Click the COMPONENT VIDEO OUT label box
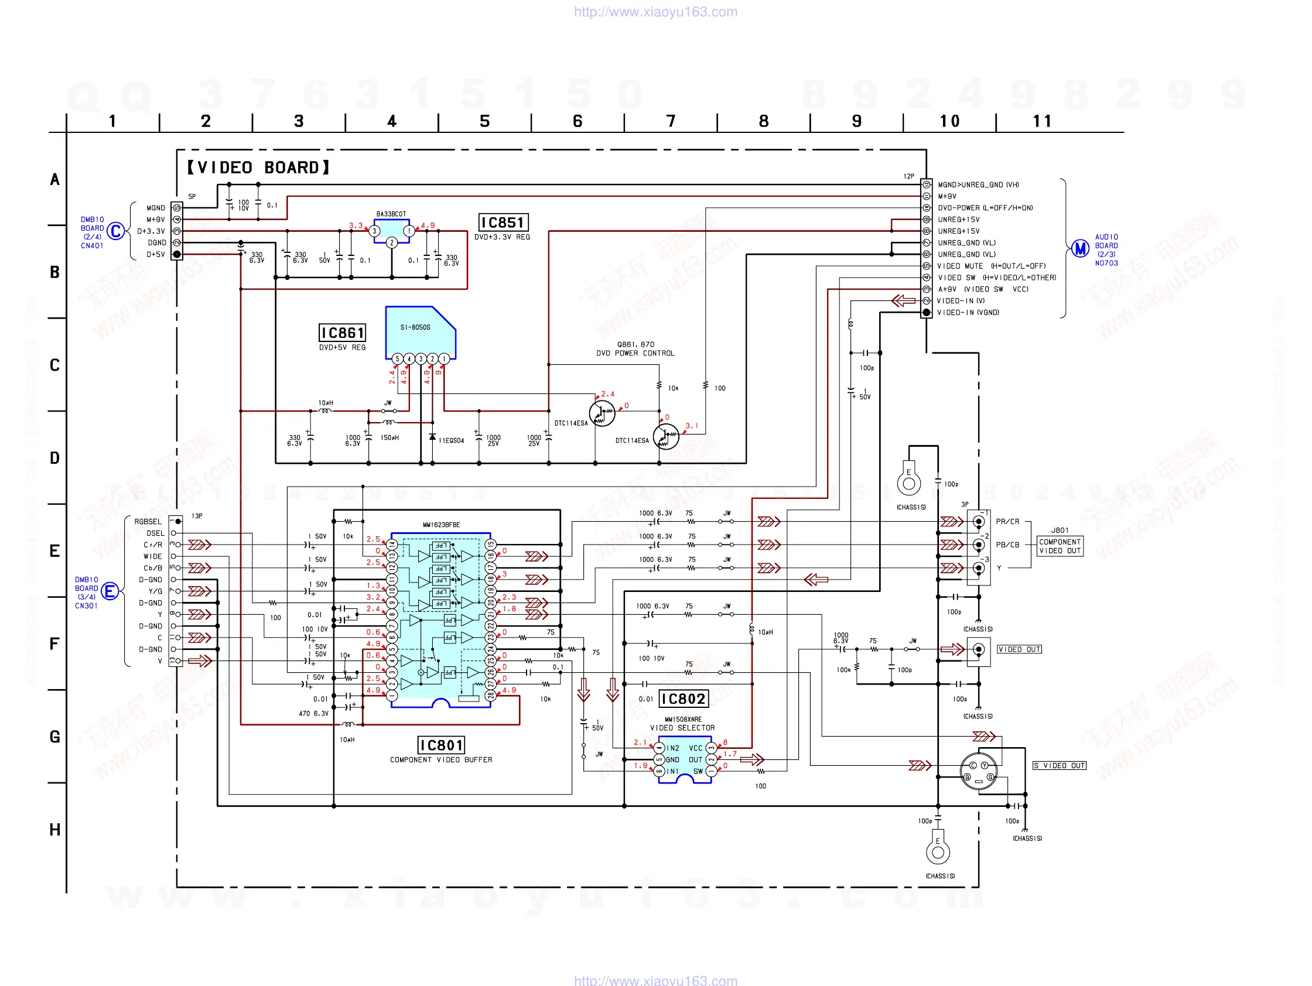Screen dimensions: 1312x986 coord(1060,546)
